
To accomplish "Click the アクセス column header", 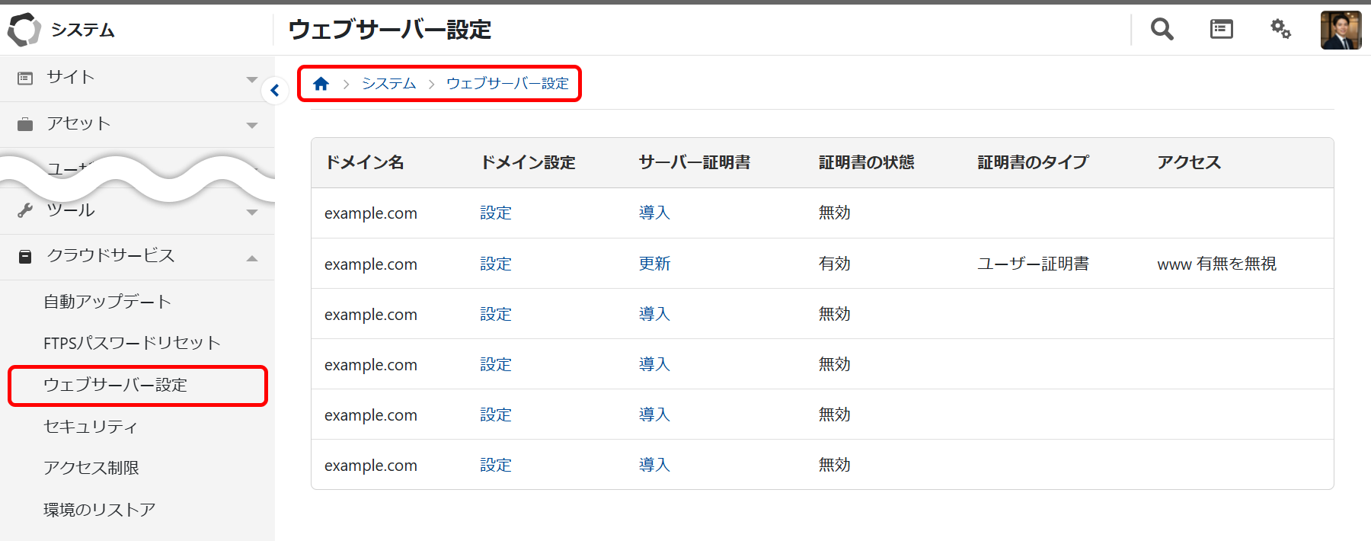I will [1189, 162].
